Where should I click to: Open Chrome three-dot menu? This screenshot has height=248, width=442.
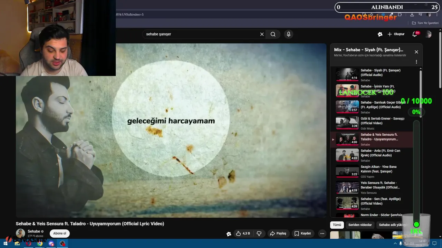437,14
